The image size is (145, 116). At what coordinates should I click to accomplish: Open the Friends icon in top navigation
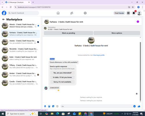[72, 13]
